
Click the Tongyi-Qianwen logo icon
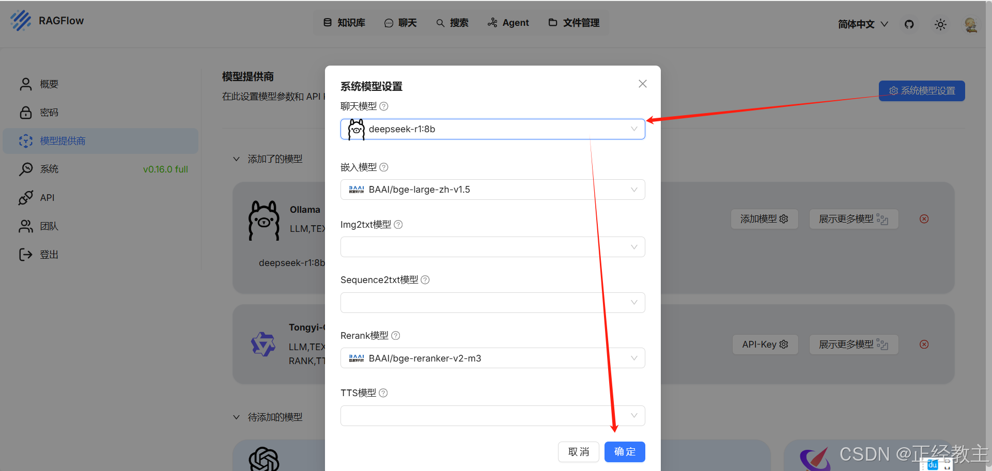tap(263, 344)
